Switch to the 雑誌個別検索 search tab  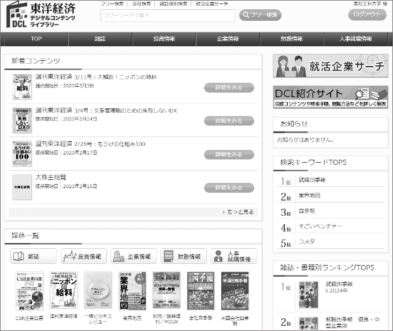[x=175, y=3]
